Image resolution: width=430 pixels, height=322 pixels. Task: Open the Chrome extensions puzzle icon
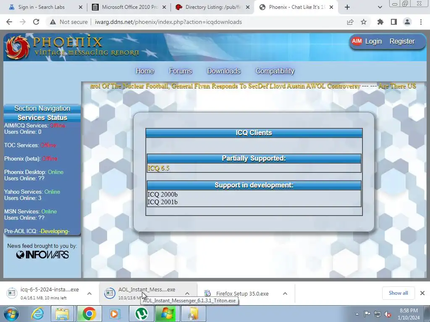point(380,22)
